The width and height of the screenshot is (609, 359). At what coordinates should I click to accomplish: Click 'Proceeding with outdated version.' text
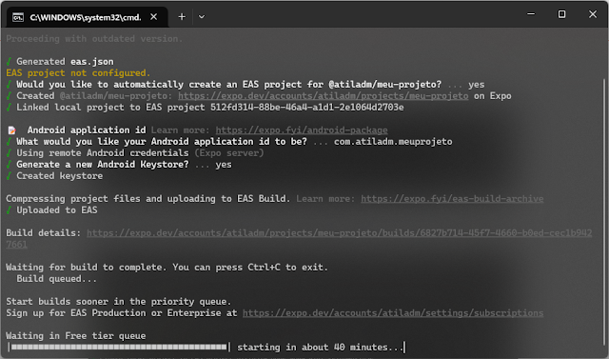click(x=94, y=39)
